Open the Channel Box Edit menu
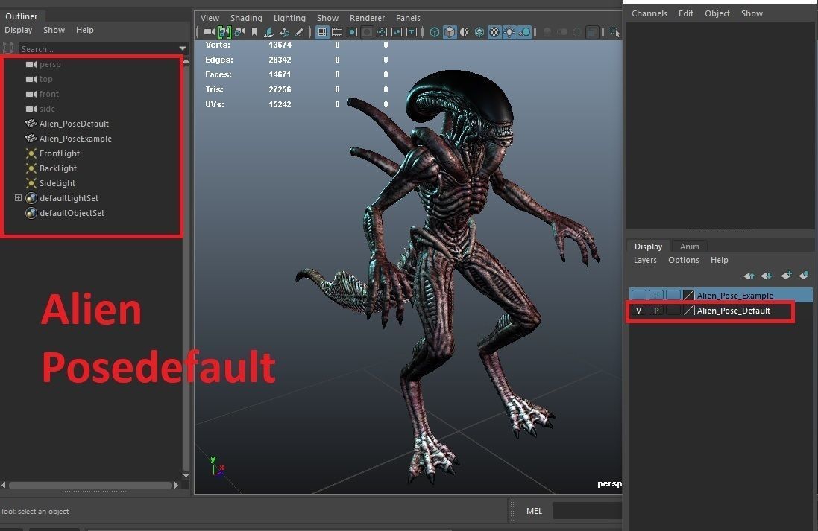 click(685, 13)
